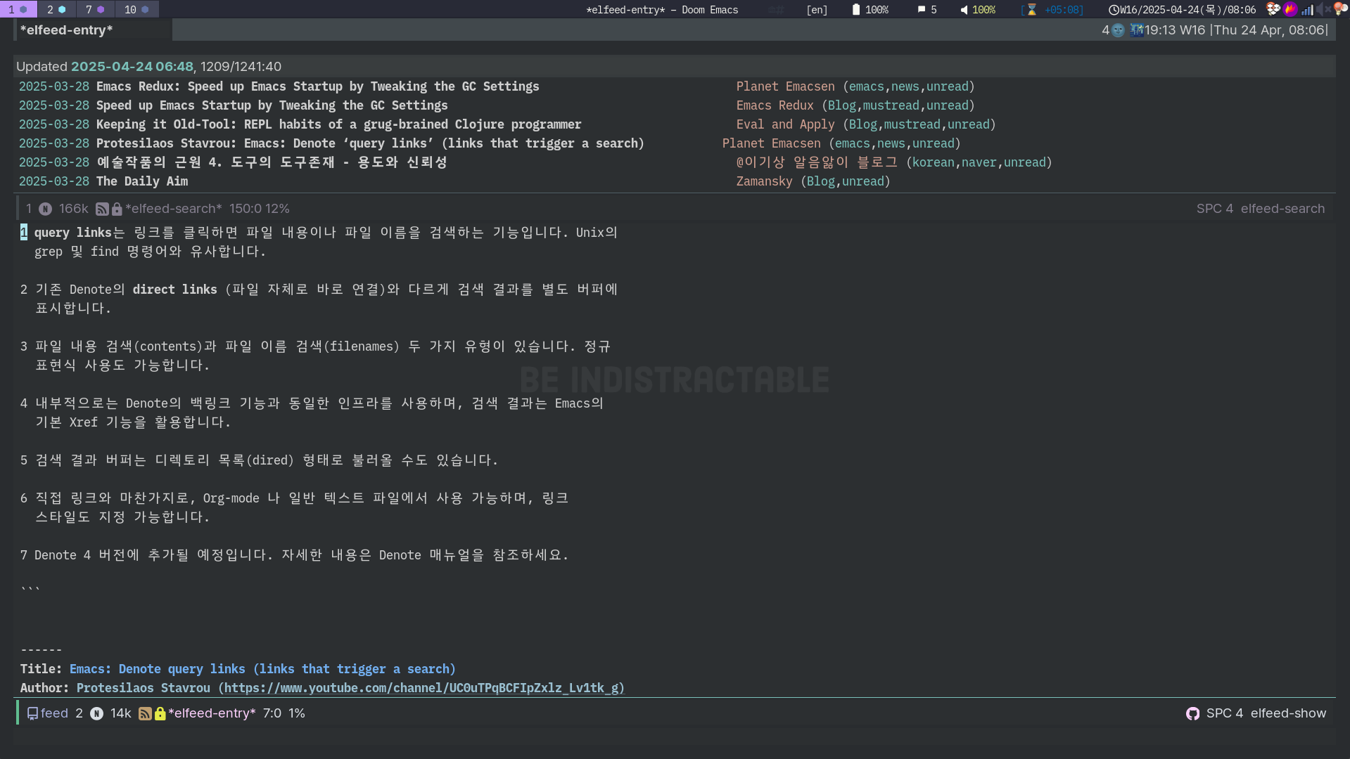The width and height of the screenshot is (1350, 759).
Task: Click the Zamansky feed name
Action: pyautogui.click(x=764, y=181)
